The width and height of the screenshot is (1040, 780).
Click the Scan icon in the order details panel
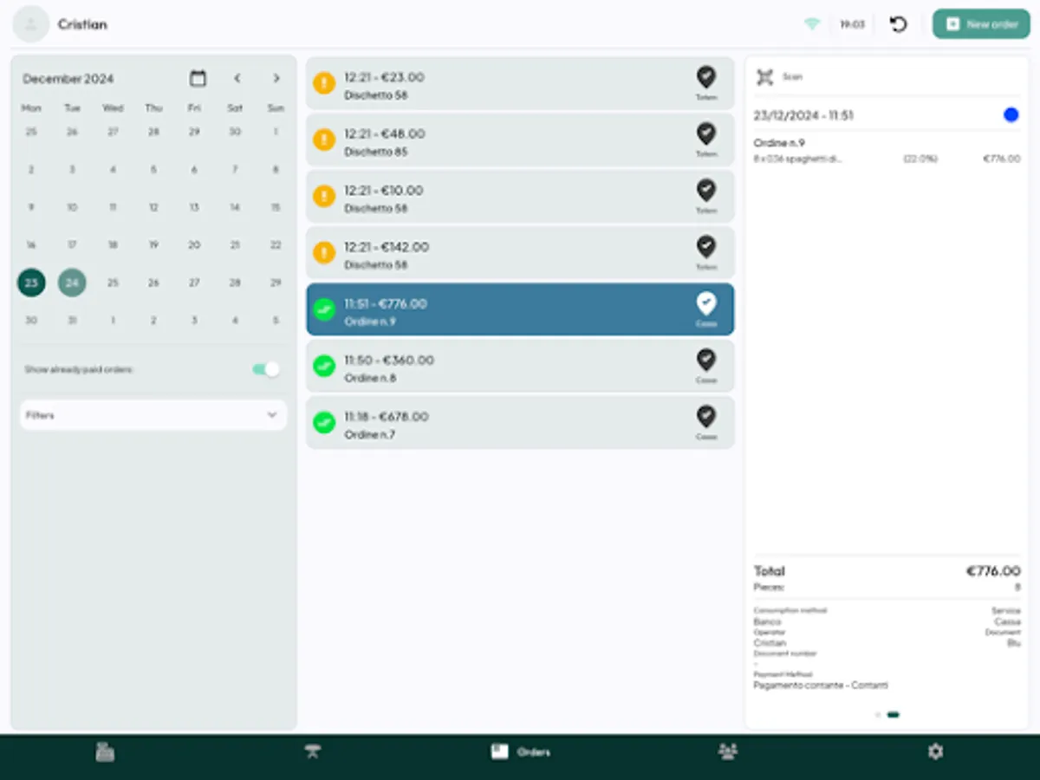tap(765, 77)
